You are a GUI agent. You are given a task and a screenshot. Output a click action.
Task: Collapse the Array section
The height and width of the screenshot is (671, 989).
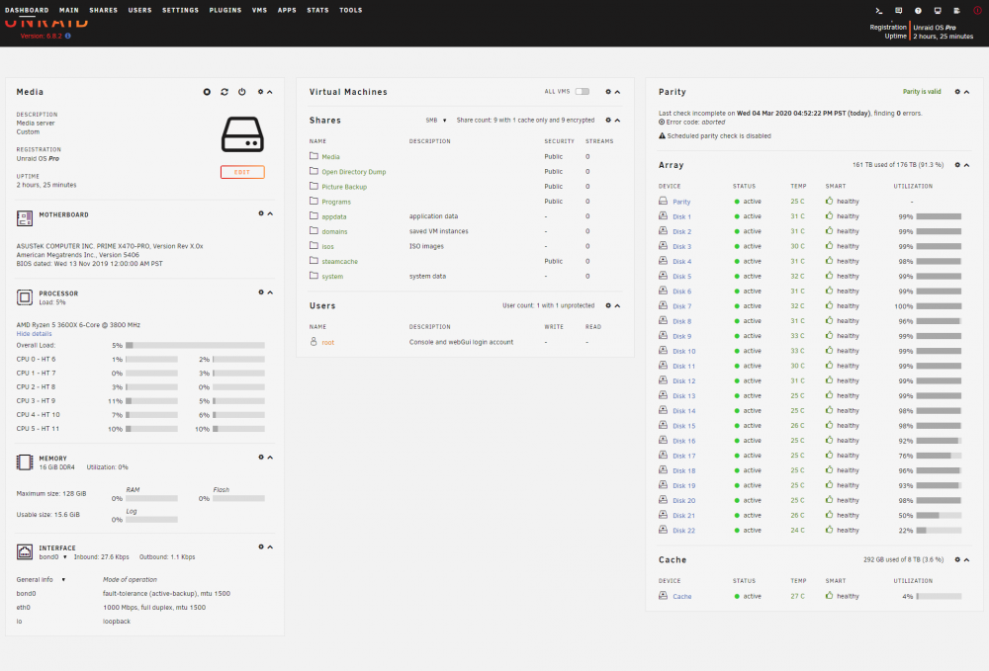point(967,165)
